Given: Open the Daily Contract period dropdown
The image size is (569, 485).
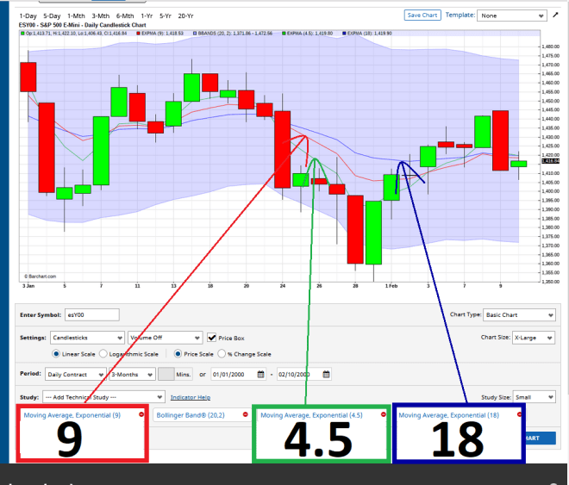Looking at the screenshot, I should tap(76, 375).
